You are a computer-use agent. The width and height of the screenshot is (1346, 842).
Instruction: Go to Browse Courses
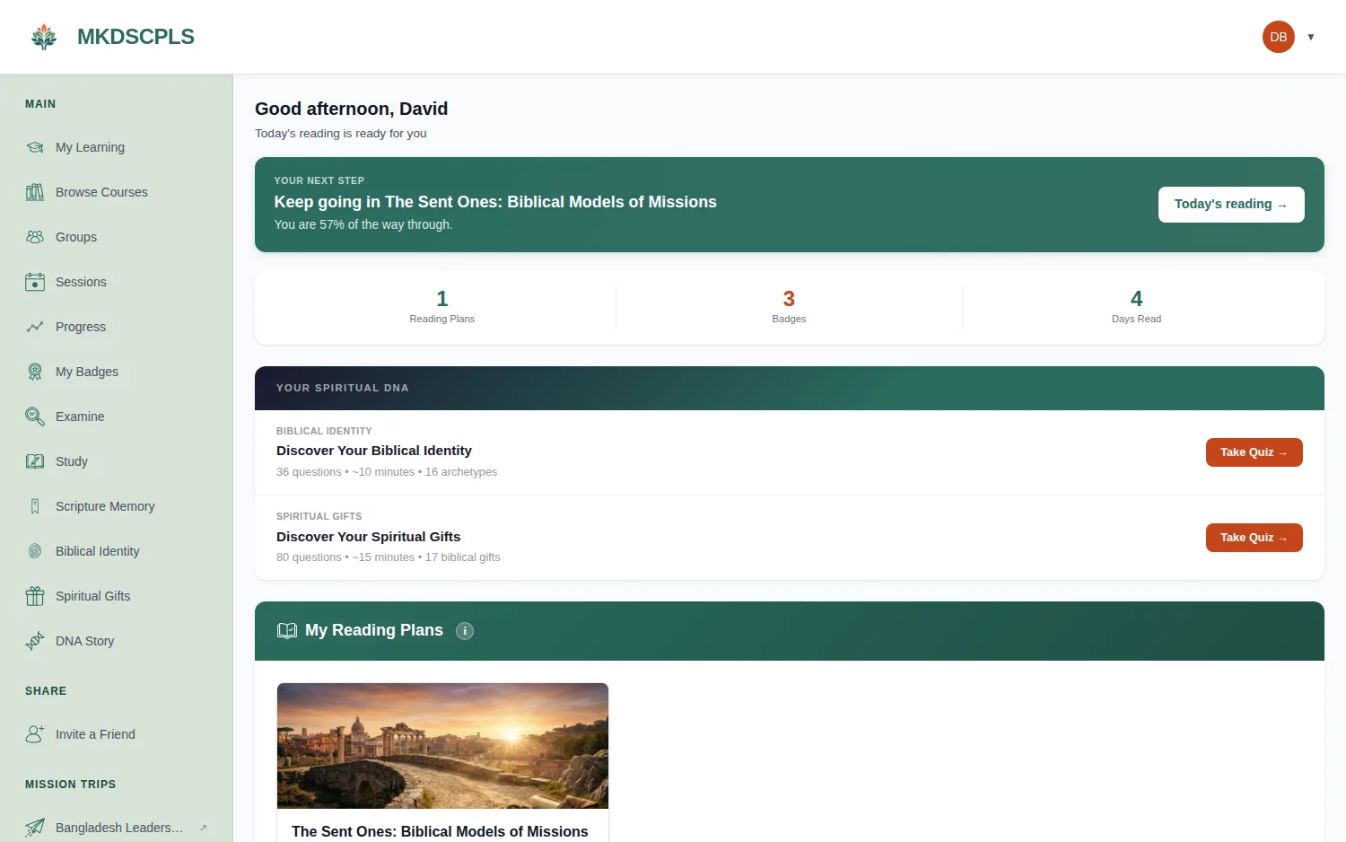[x=117, y=192]
